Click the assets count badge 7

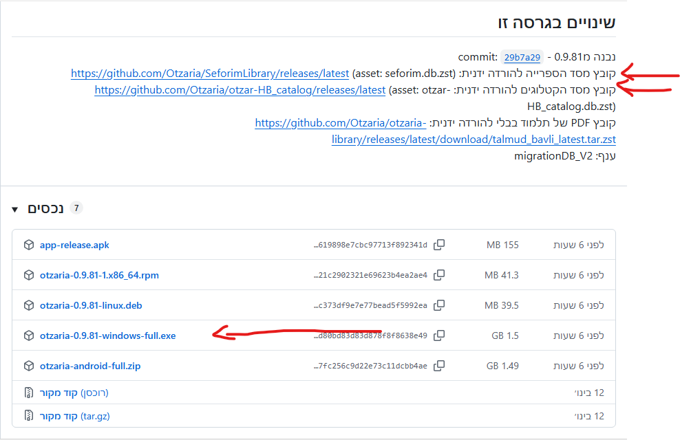click(x=76, y=208)
